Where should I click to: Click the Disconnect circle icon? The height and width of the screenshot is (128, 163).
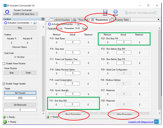[7, 12]
